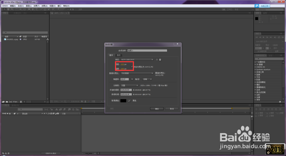
Task: Open 文件(F) menu
Action: [x=5, y=6]
